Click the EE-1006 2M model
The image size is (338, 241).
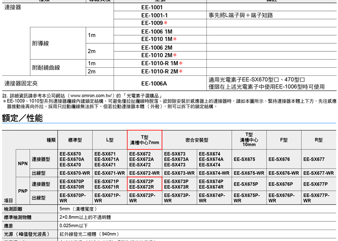[157, 48]
